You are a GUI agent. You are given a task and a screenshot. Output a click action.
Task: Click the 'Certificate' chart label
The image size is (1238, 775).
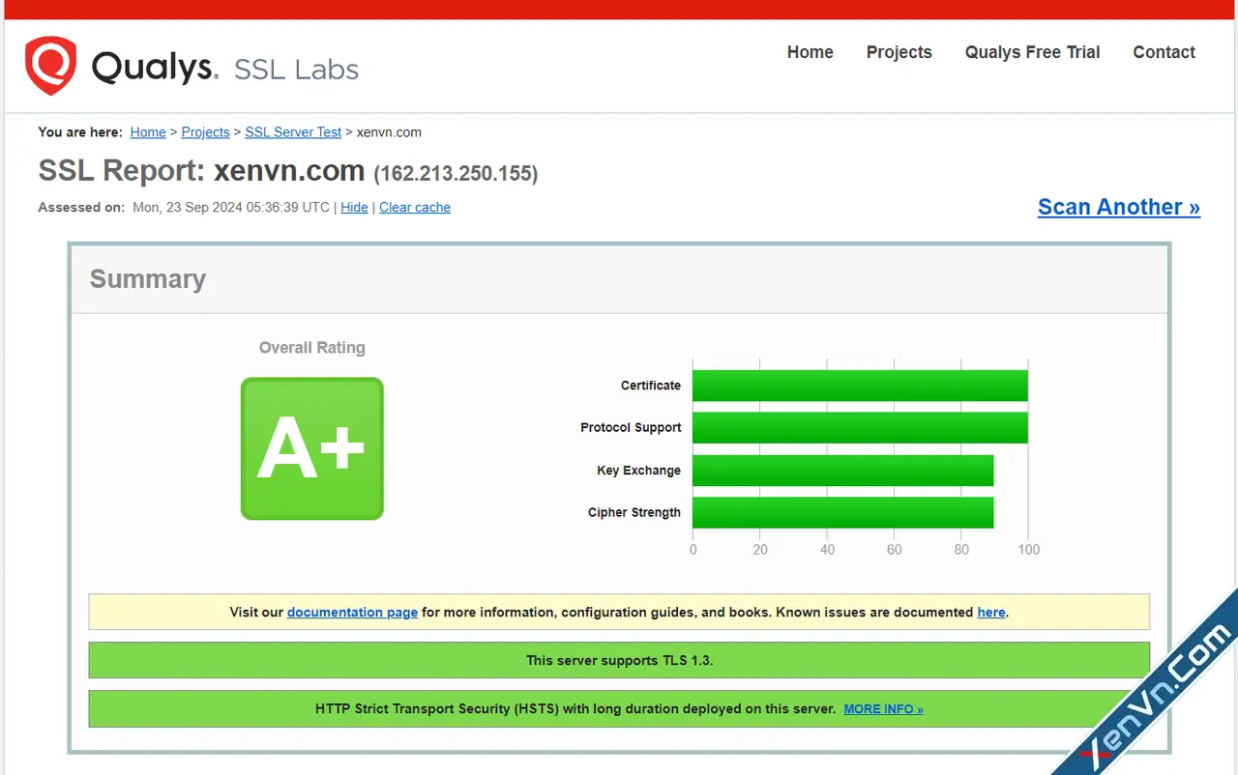pos(651,386)
